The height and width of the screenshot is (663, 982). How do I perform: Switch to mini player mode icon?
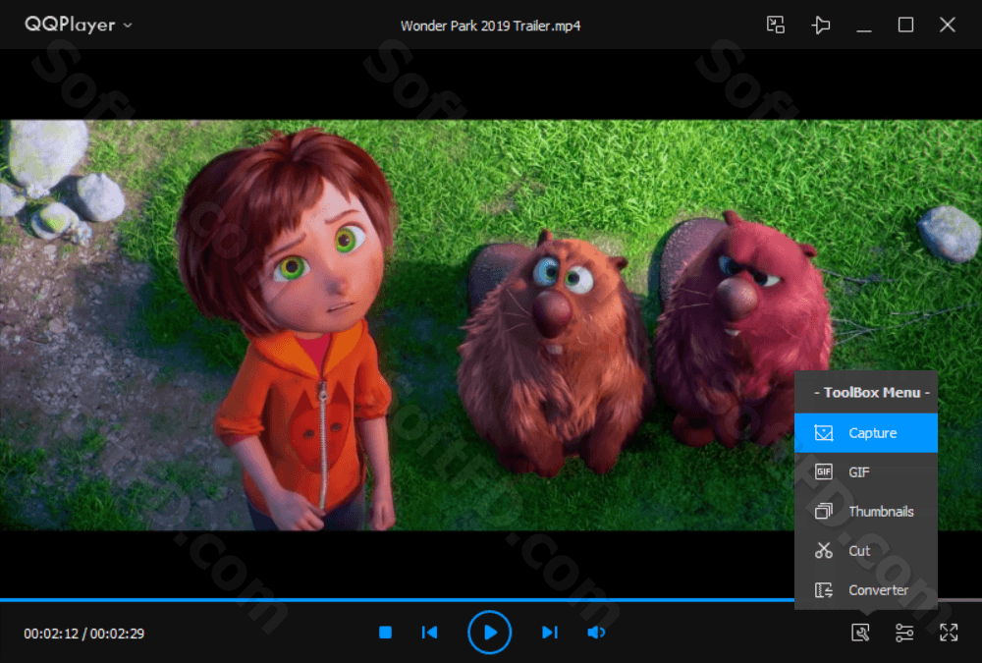click(776, 26)
